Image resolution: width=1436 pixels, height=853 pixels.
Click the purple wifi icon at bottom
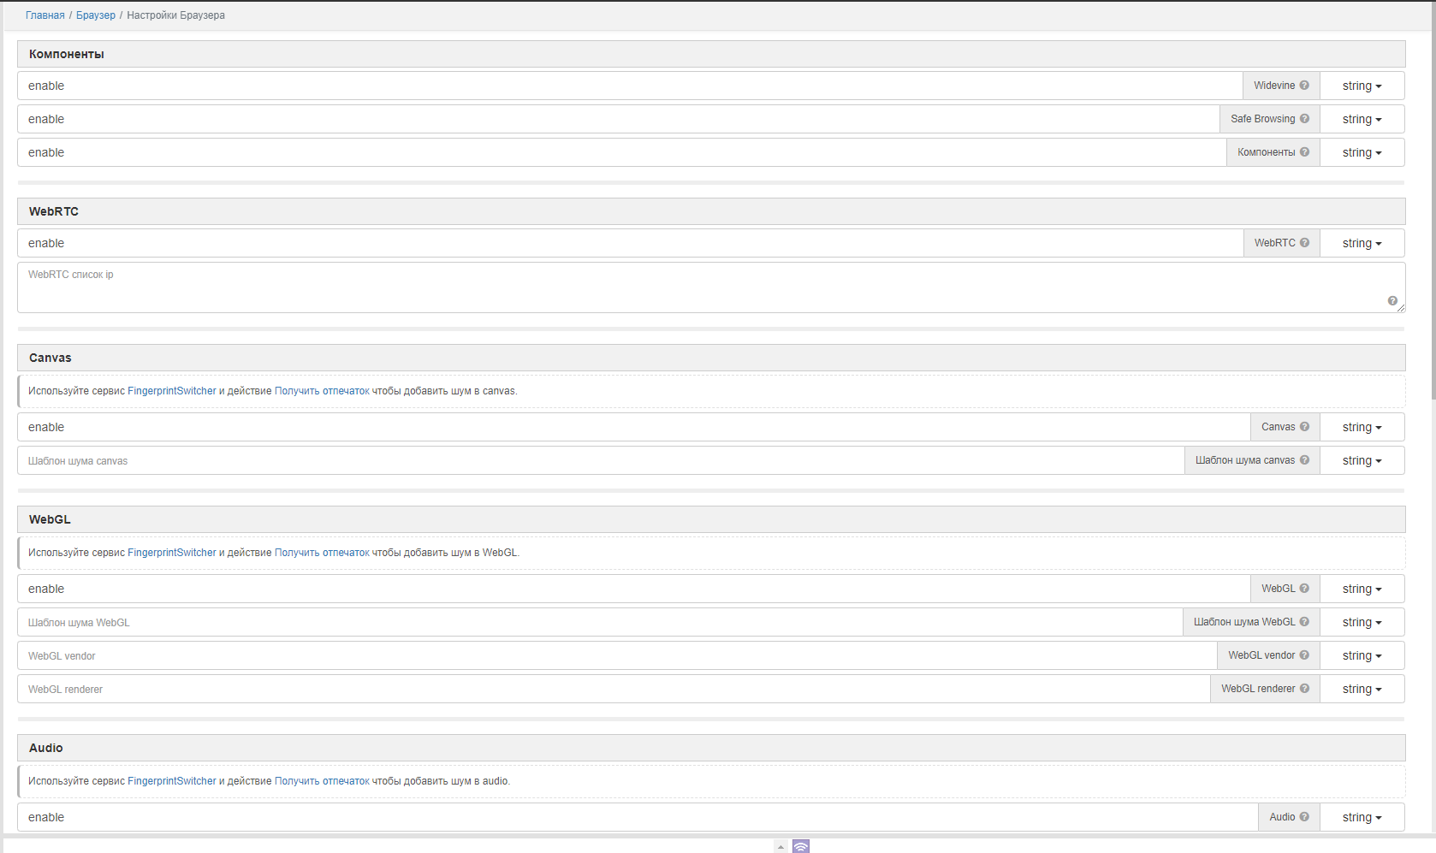(x=801, y=845)
